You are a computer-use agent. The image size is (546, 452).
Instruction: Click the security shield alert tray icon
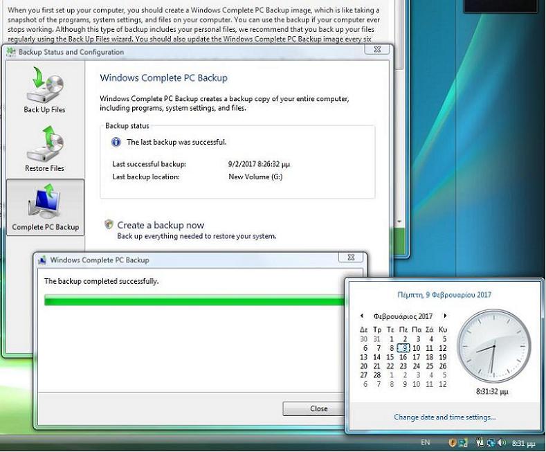point(453,442)
